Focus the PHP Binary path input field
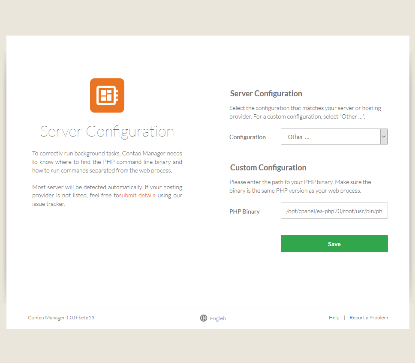415x363 pixels. coord(334,211)
